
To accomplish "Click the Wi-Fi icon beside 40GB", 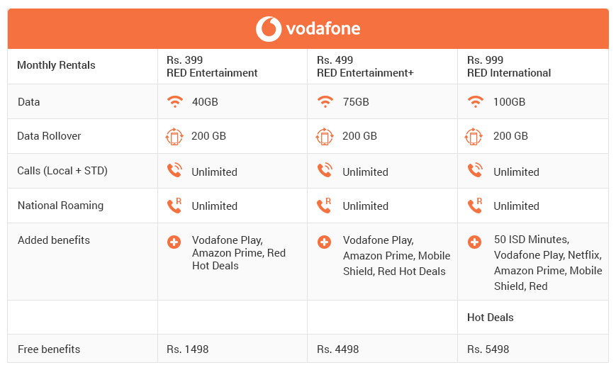I will click(175, 102).
